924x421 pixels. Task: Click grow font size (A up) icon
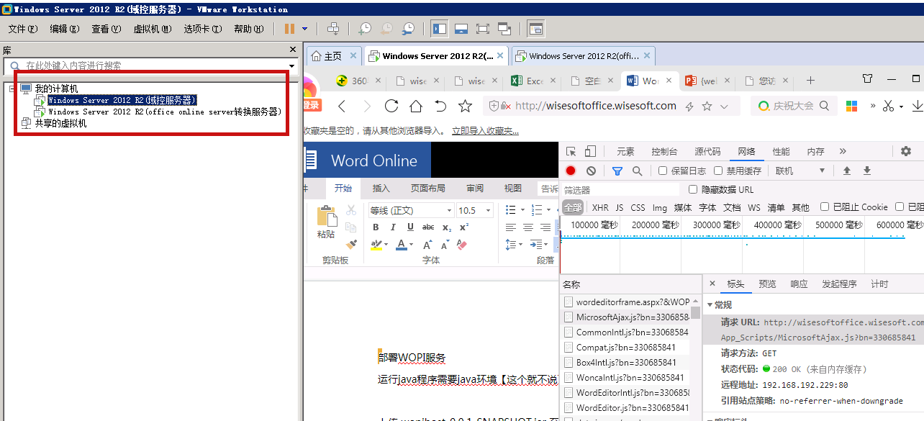pyautogui.click(x=427, y=245)
